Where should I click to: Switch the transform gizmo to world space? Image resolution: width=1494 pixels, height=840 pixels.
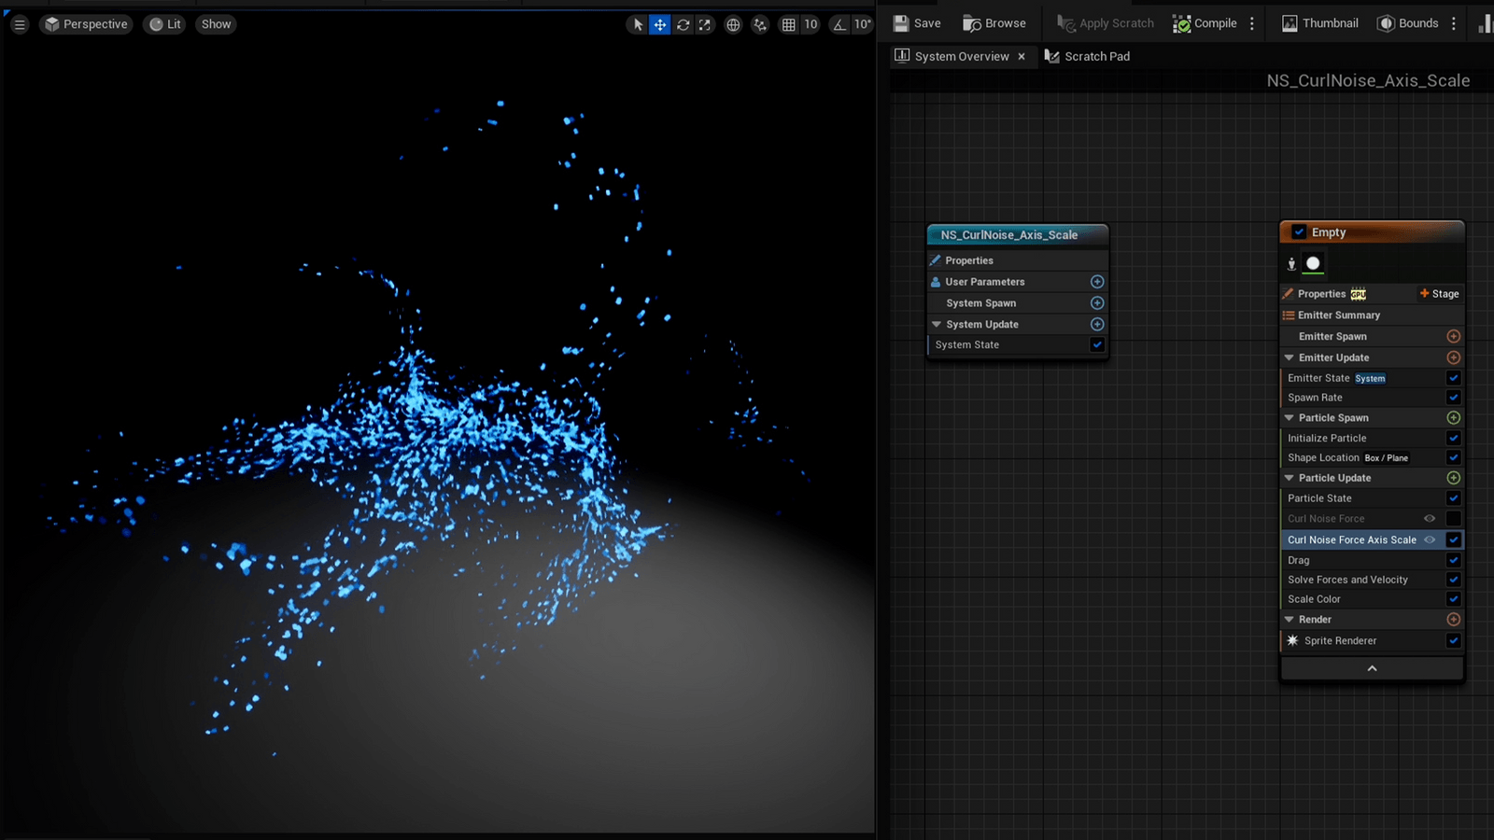tap(732, 24)
